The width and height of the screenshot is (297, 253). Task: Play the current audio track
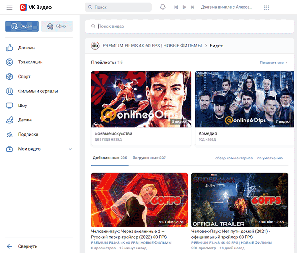coord(184,7)
